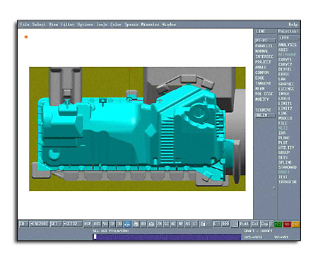Activate the highlighted blue view icon
The height and width of the screenshot is (261, 318).
point(127,224)
